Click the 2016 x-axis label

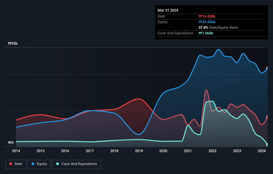click(65, 151)
